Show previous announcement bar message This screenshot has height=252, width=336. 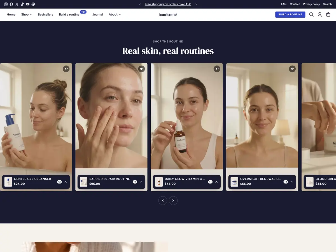pyautogui.click(x=140, y=4)
